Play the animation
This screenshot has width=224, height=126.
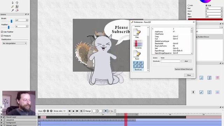[x=73, y=111]
